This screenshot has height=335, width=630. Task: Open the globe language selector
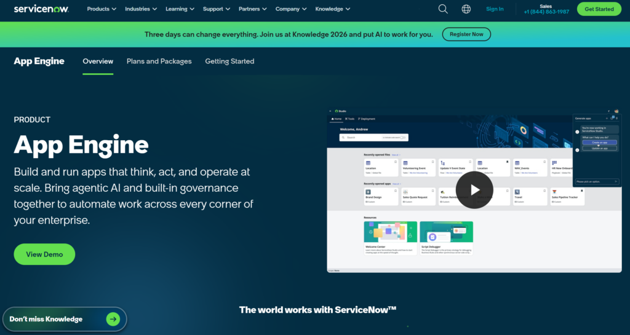466,9
